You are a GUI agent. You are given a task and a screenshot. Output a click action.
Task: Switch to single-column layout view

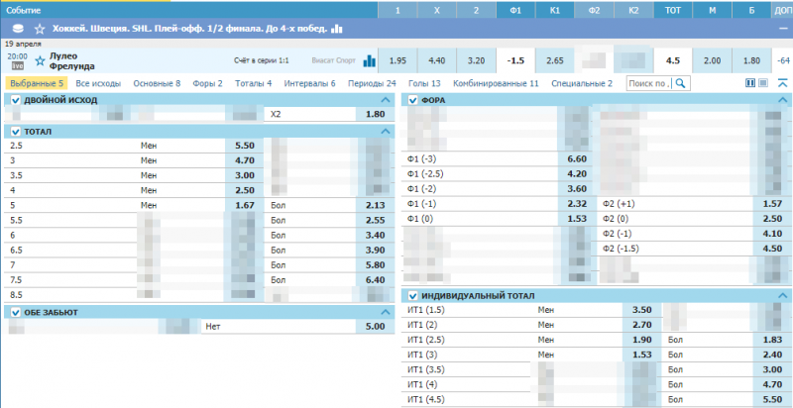pyautogui.click(x=763, y=84)
